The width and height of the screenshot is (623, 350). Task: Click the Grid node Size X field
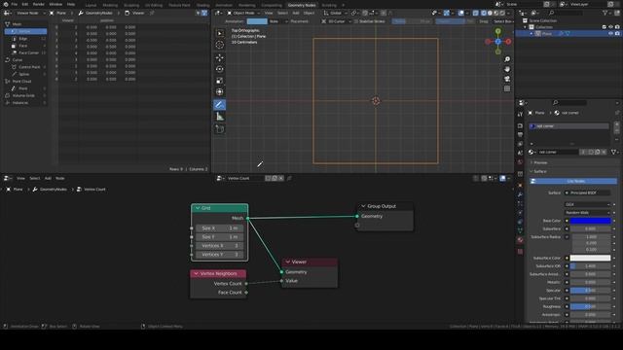click(x=219, y=228)
